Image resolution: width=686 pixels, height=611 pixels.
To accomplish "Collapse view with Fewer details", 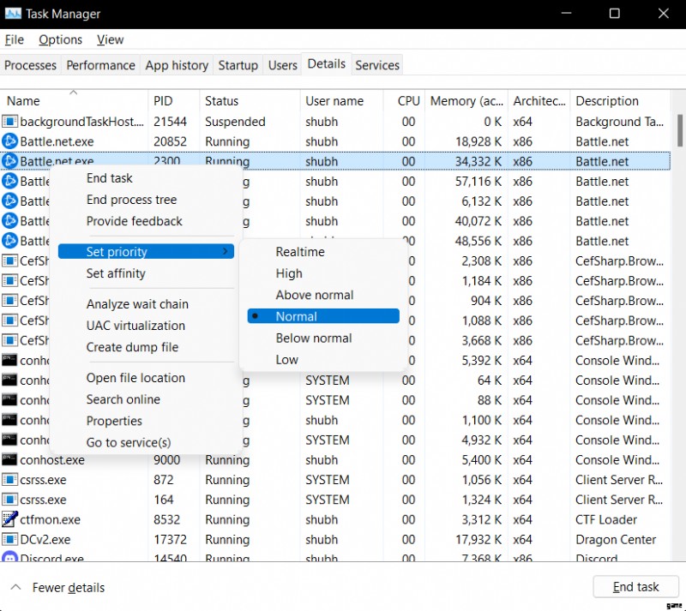I will [x=57, y=587].
